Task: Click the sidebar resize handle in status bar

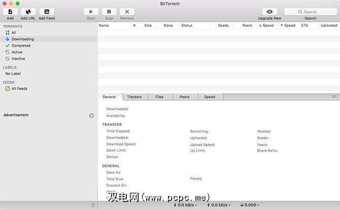Action: tap(93, 205)
